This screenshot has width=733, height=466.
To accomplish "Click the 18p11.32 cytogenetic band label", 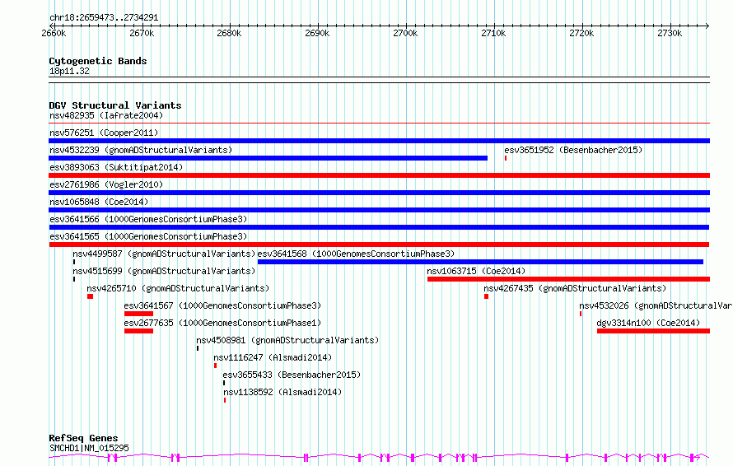I will pyautogui.click(x=69, y=71).
